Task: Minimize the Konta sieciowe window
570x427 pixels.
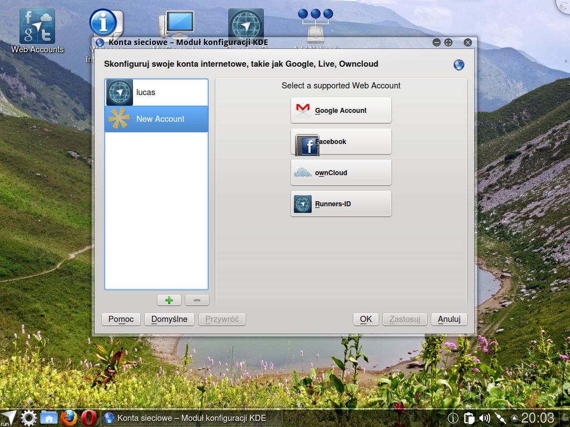Action: tap(436, 42)
